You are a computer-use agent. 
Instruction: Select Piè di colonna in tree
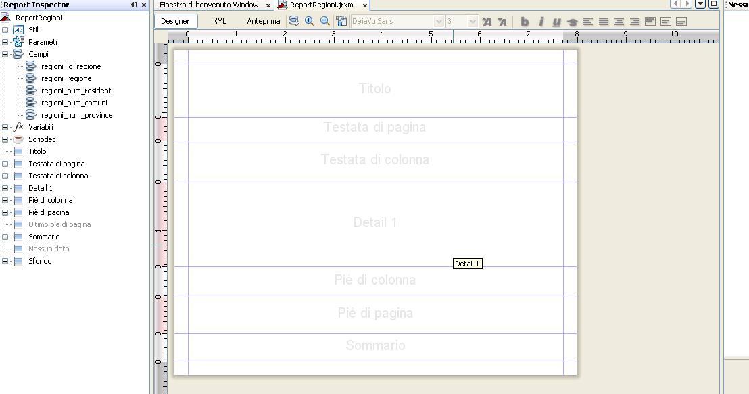(50, 200)
